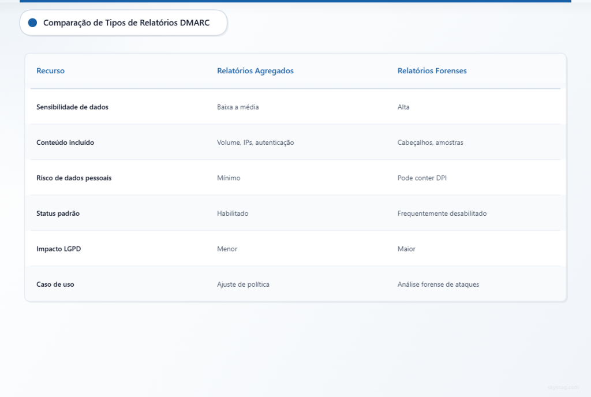The height and width of the screenshot is (397, 591).
Task: Click the 'Alta' cell
Action: [403, 107]
